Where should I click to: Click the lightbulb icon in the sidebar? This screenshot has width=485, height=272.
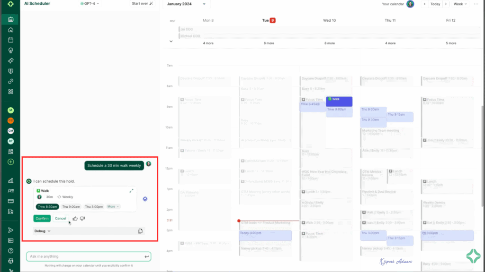pyautogui.click(x=10, y=50)
